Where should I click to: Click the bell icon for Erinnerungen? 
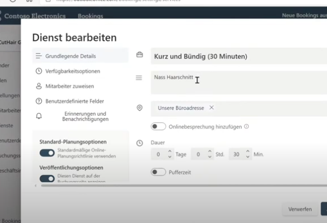(x=39, y=116)
